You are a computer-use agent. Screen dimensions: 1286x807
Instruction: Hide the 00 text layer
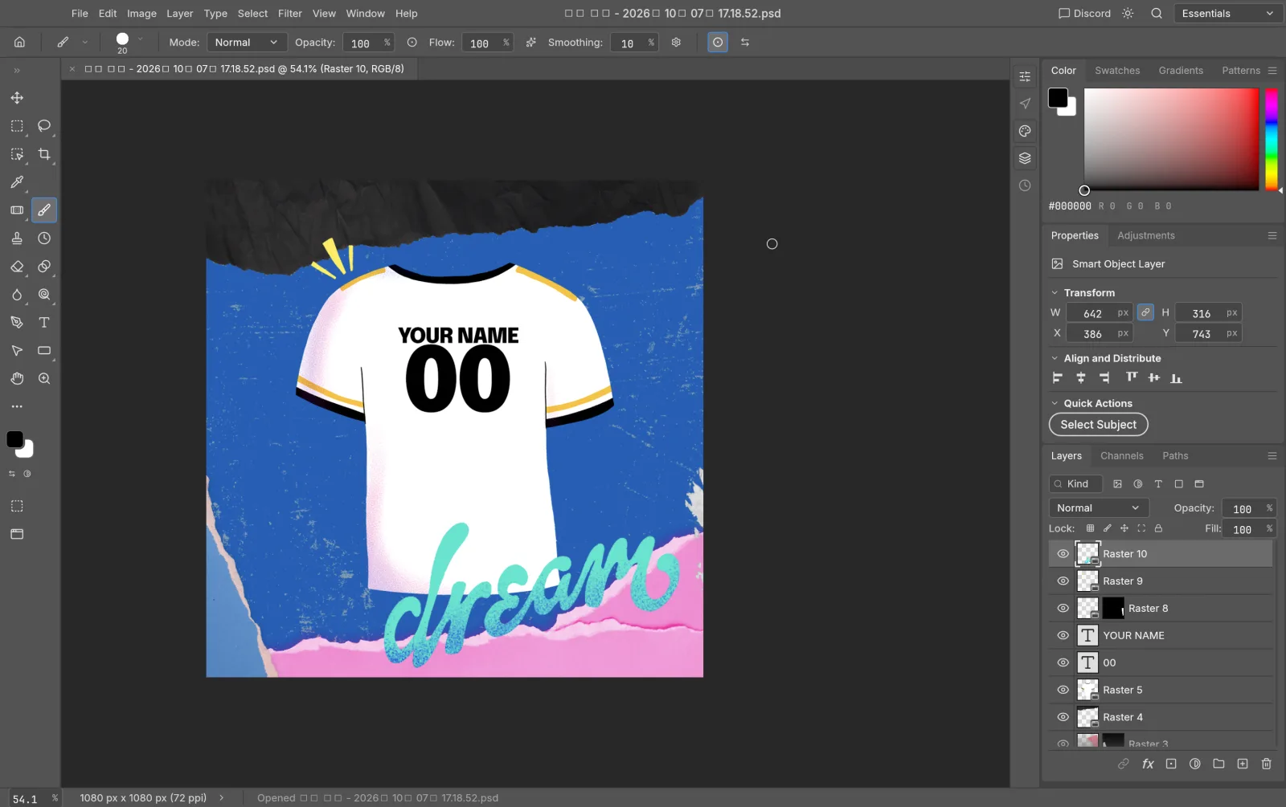click(x=1063, y=663)
